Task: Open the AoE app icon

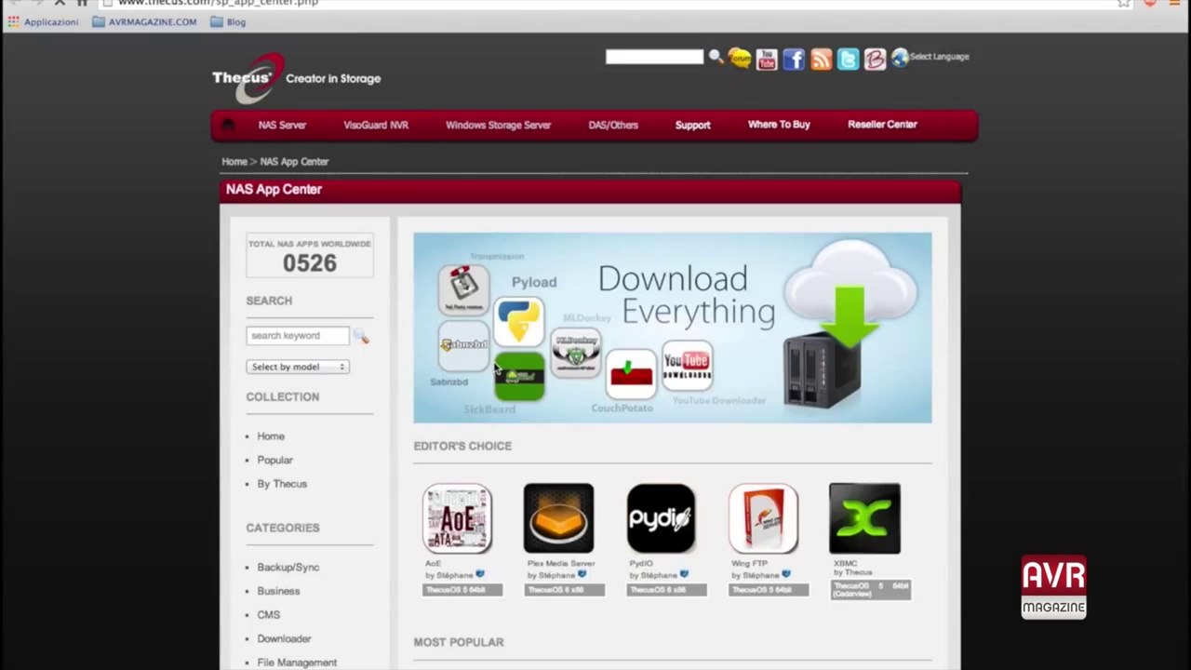Action: pos(457,518)
